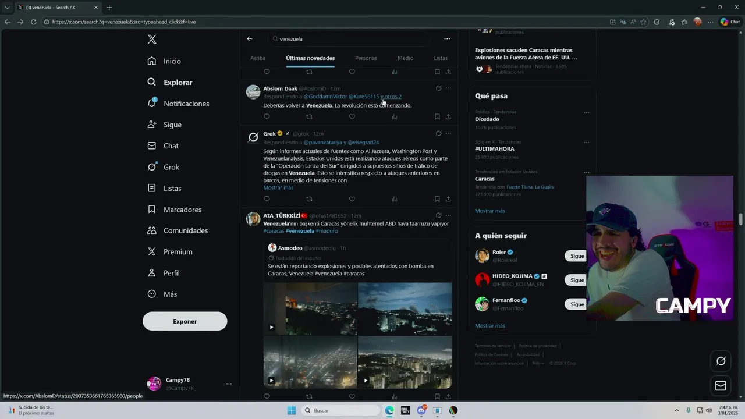This screenshot has height=419, width=745.
Task: Show more trends under Qué pasa
Action: click(x=490, y=211)
